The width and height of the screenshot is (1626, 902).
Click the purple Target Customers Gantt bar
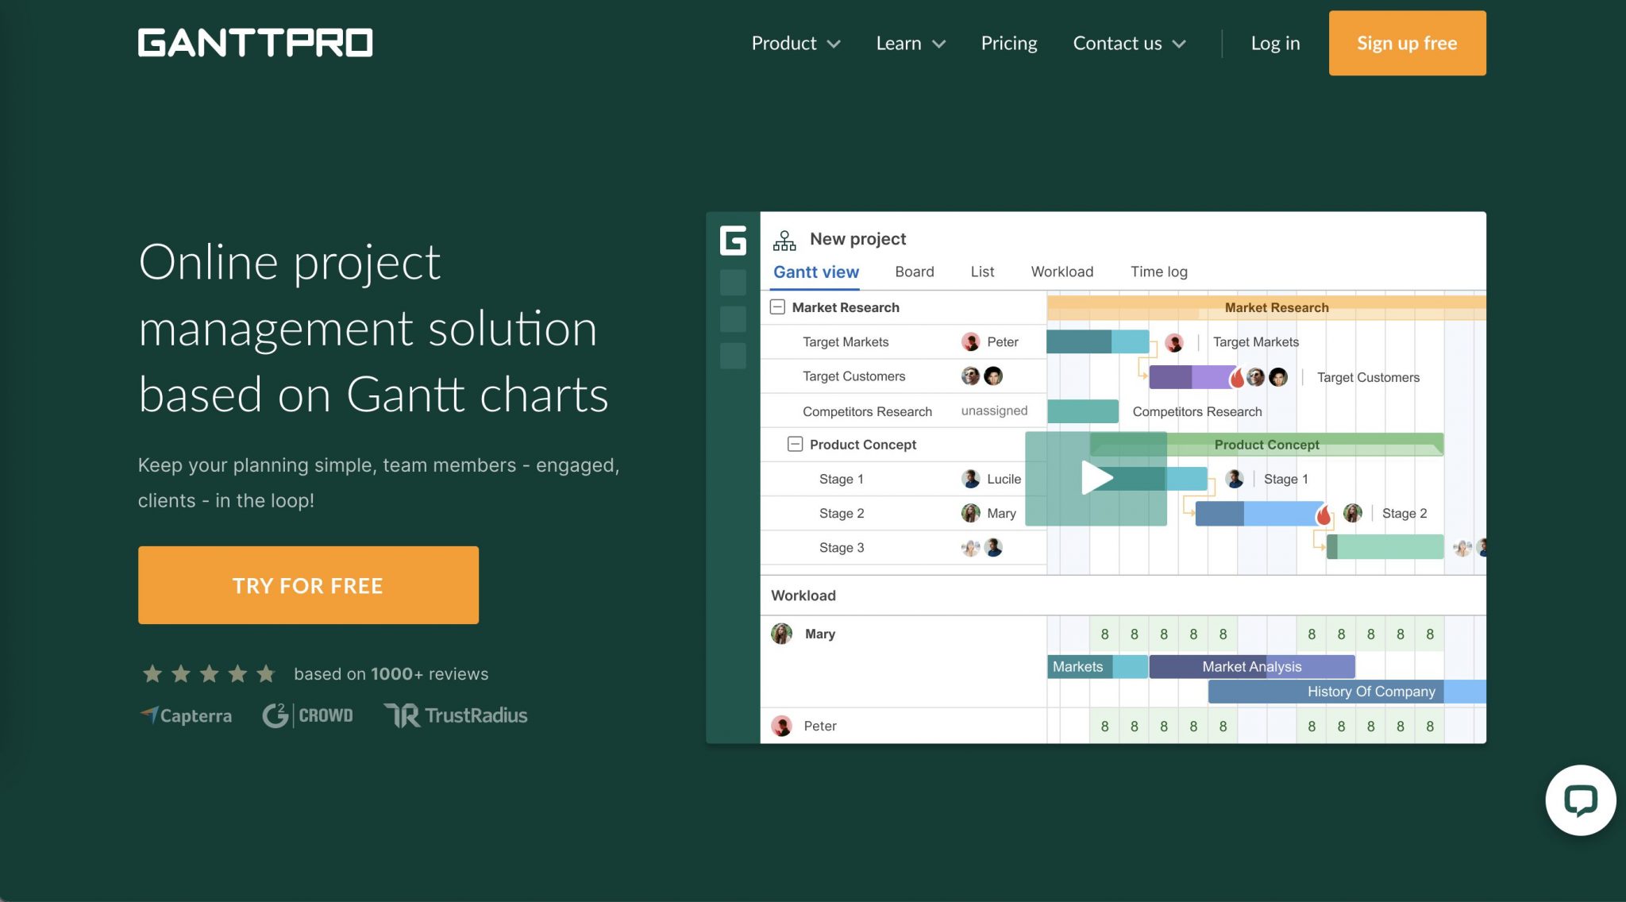[x=1193, y=377]
